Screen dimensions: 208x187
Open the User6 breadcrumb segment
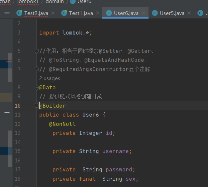(x=84, y=2)
